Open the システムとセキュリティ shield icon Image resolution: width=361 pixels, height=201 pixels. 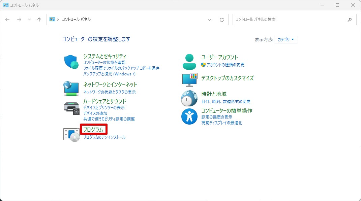pyautogui.click(x=71, y=62)
